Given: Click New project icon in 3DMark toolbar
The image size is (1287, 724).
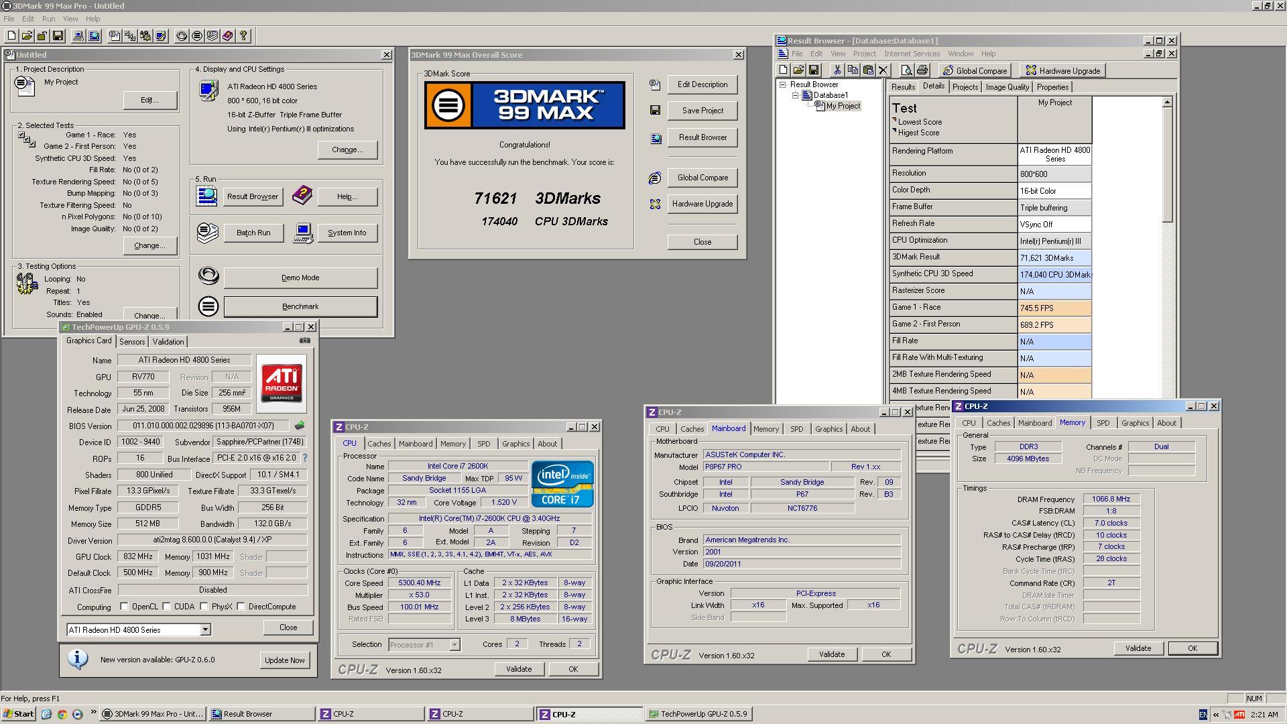Looking at the screenshot, I should 11,36.
